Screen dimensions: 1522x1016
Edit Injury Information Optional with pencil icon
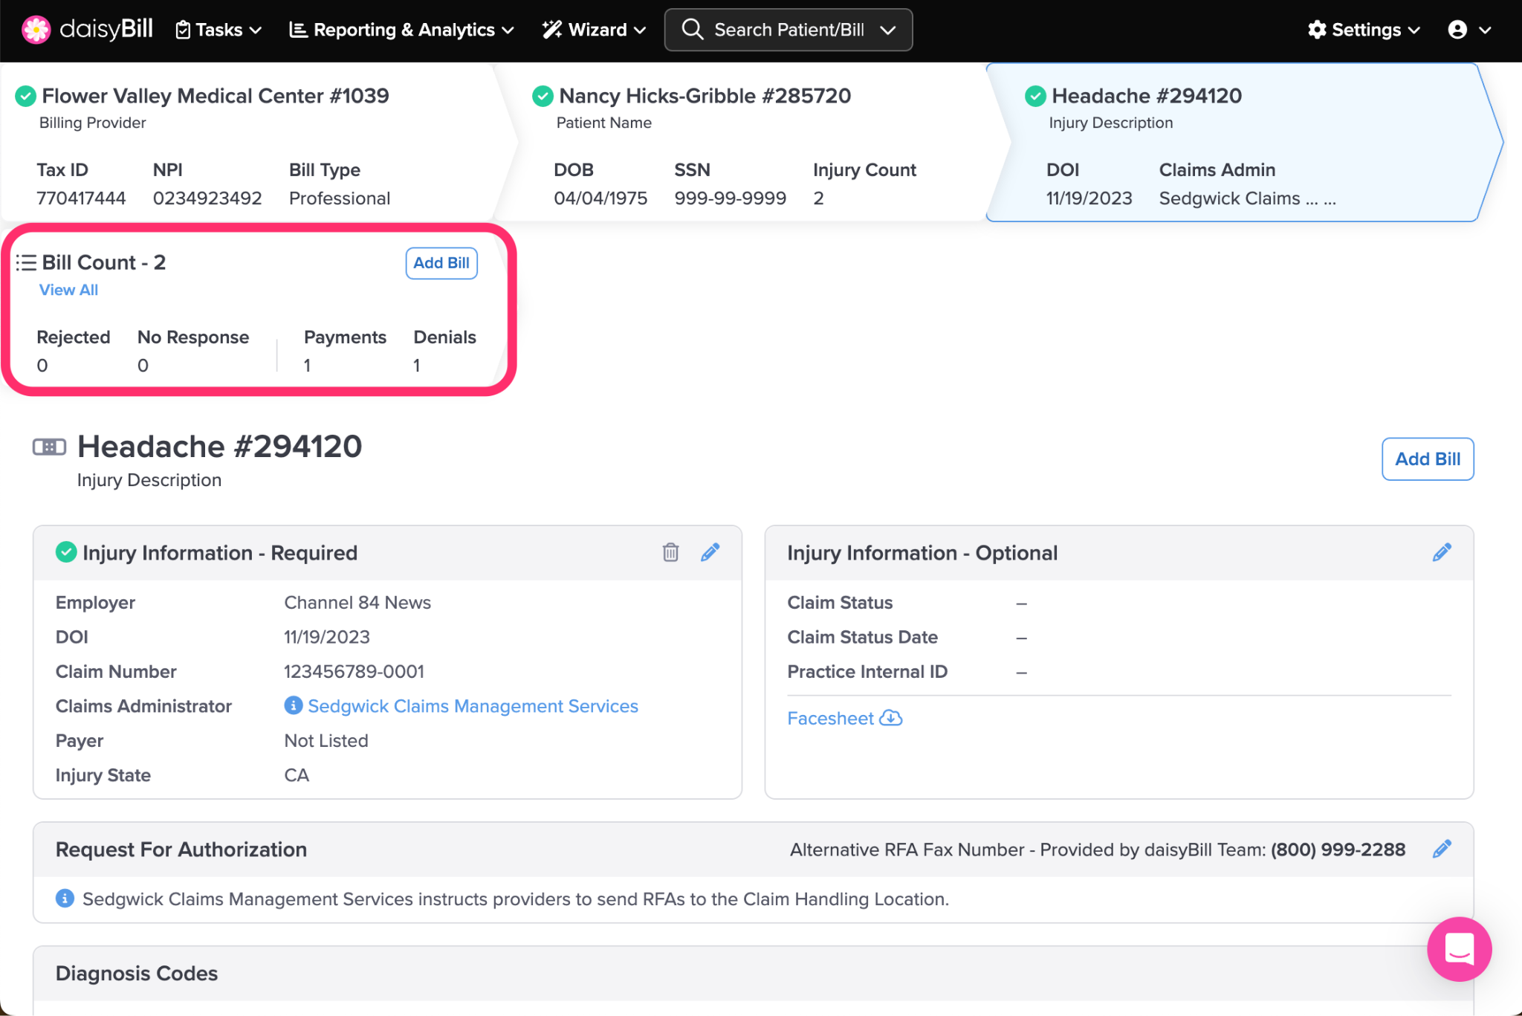(x=1441, y=552)
